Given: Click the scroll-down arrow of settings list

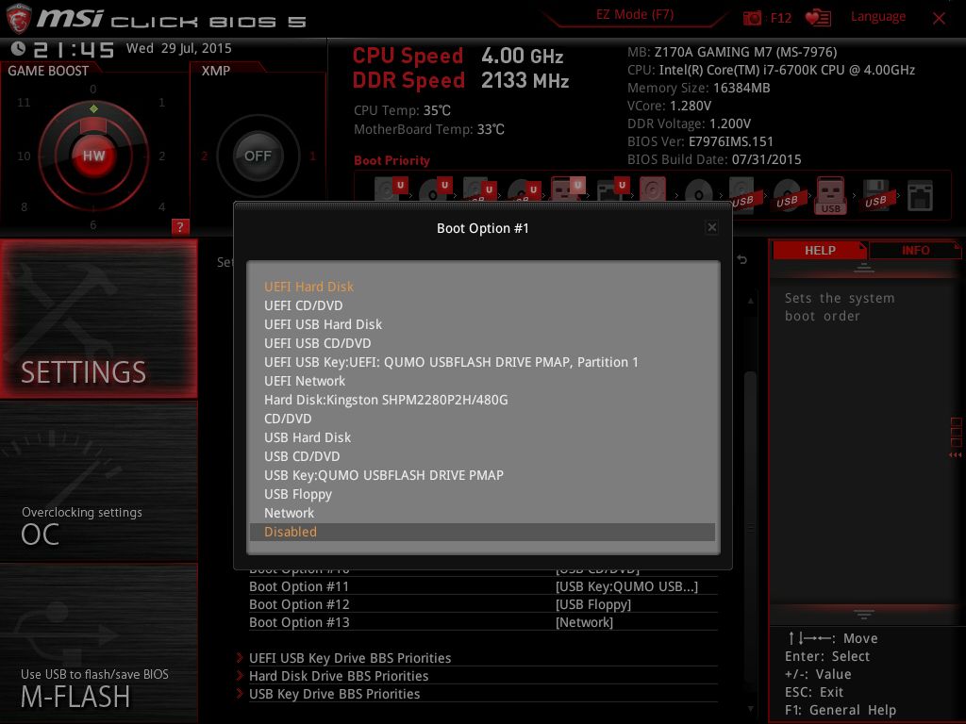Looking at the screenshot, I should (x=750, y=709).
